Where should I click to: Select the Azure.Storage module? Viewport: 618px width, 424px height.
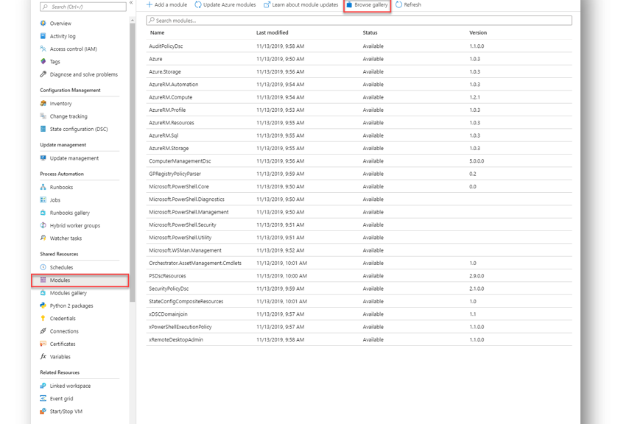[x=359, y=71]
